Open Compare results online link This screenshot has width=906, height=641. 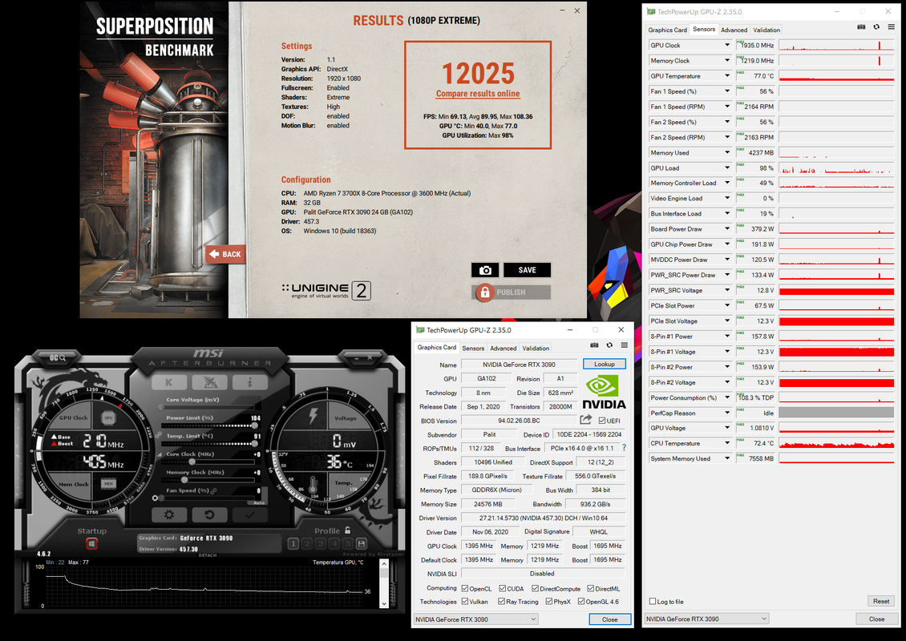pos(478,94)
